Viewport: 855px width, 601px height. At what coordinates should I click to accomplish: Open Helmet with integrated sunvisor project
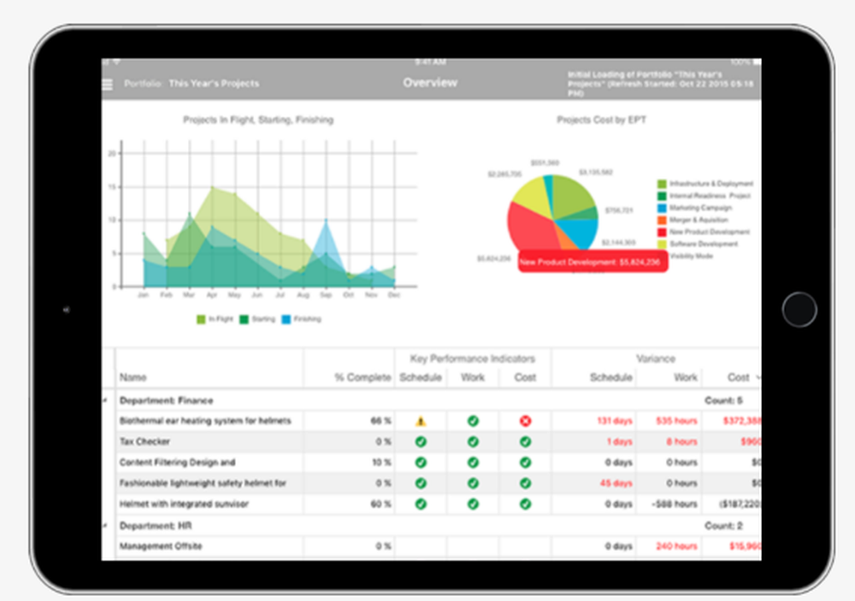tap(184, 504)
